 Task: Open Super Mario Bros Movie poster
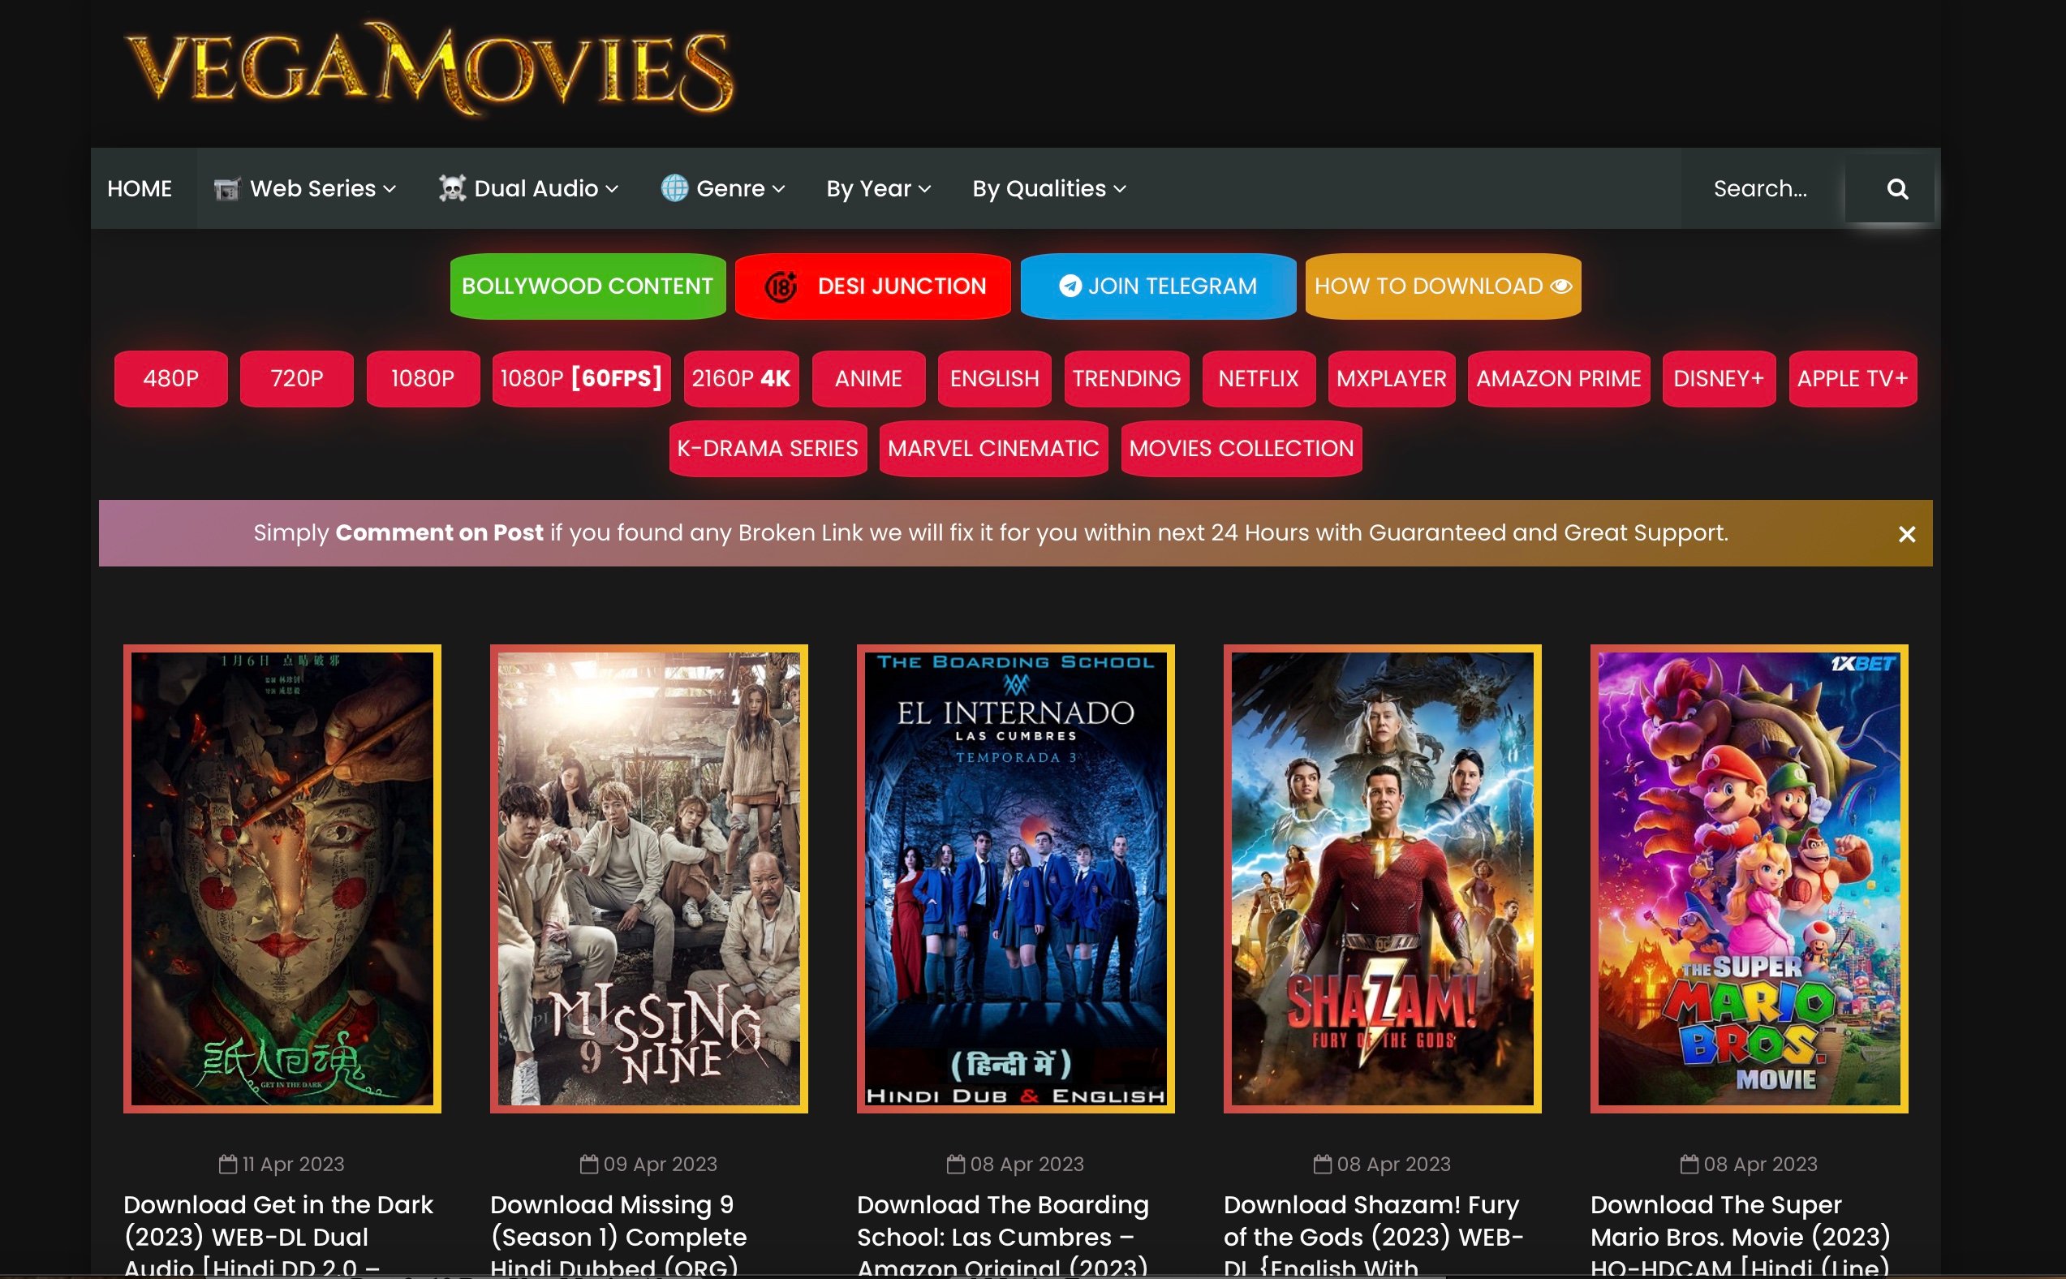tap(1749, 879)
